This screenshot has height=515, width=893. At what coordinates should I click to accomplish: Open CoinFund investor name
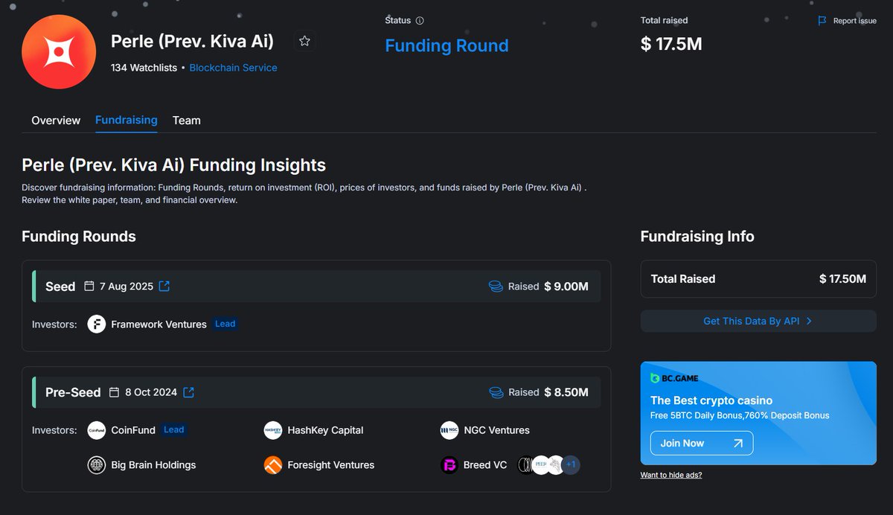point(133,430)
